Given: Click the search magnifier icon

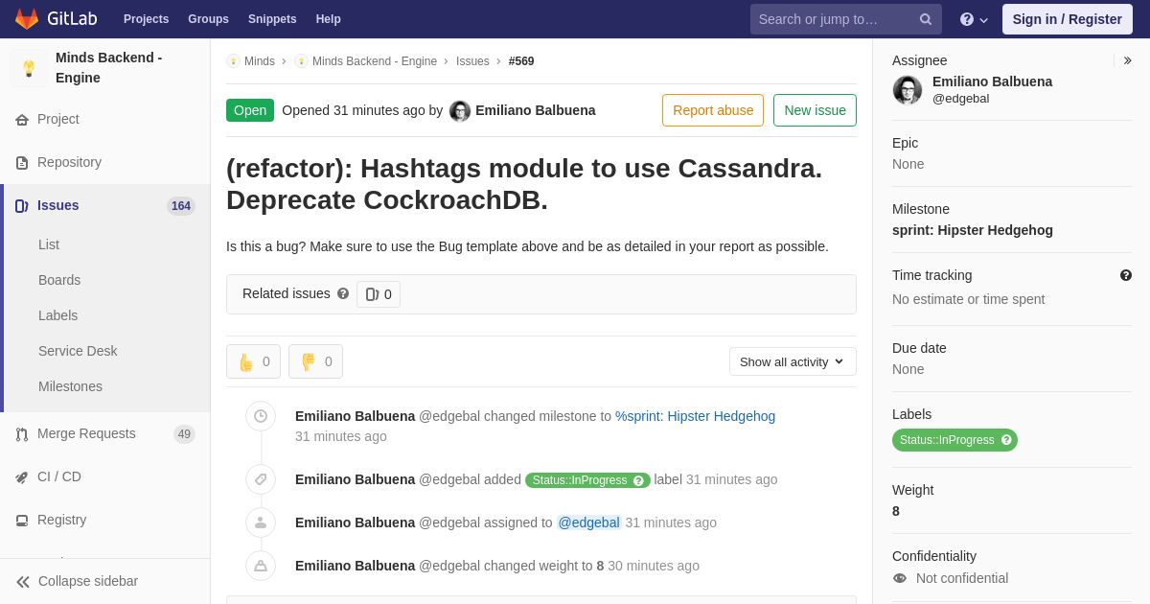Looking at the screenshot, I should [x=926, y=19].
